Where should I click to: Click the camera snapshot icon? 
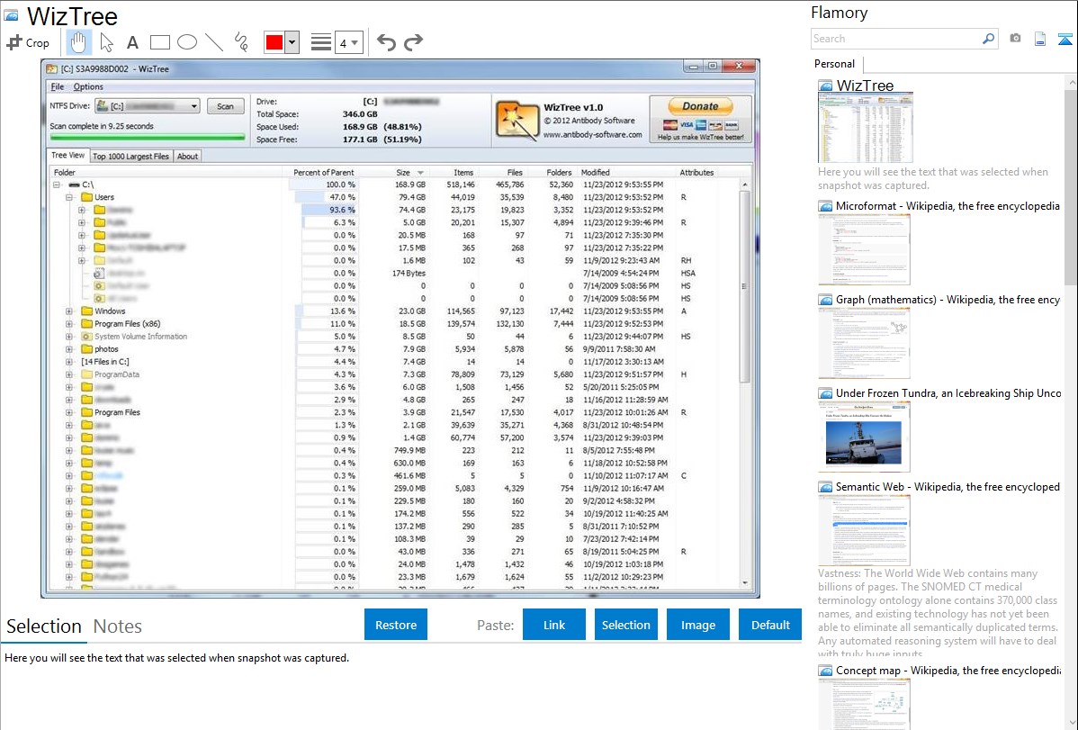click(1015, 39)
